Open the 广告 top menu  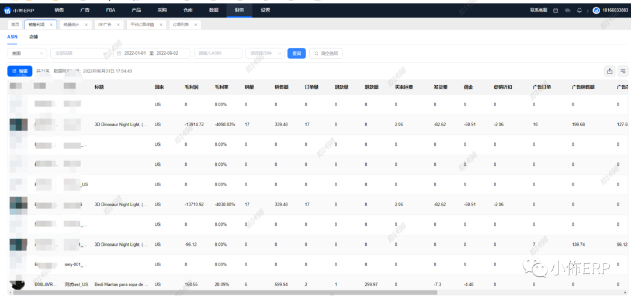point(85,10)
